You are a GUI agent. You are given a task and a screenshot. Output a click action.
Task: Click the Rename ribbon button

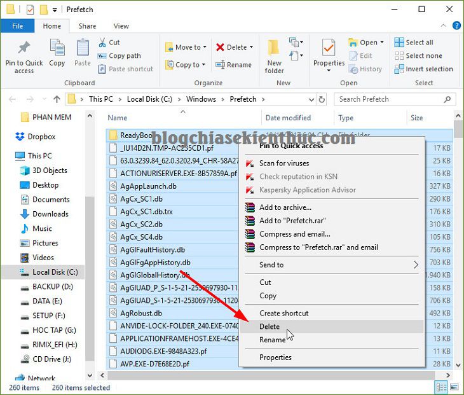click(233, 64)
